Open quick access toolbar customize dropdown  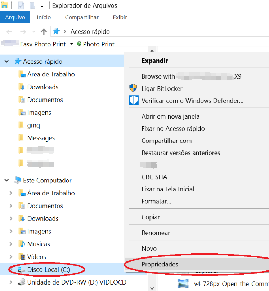tap(42, 6)
